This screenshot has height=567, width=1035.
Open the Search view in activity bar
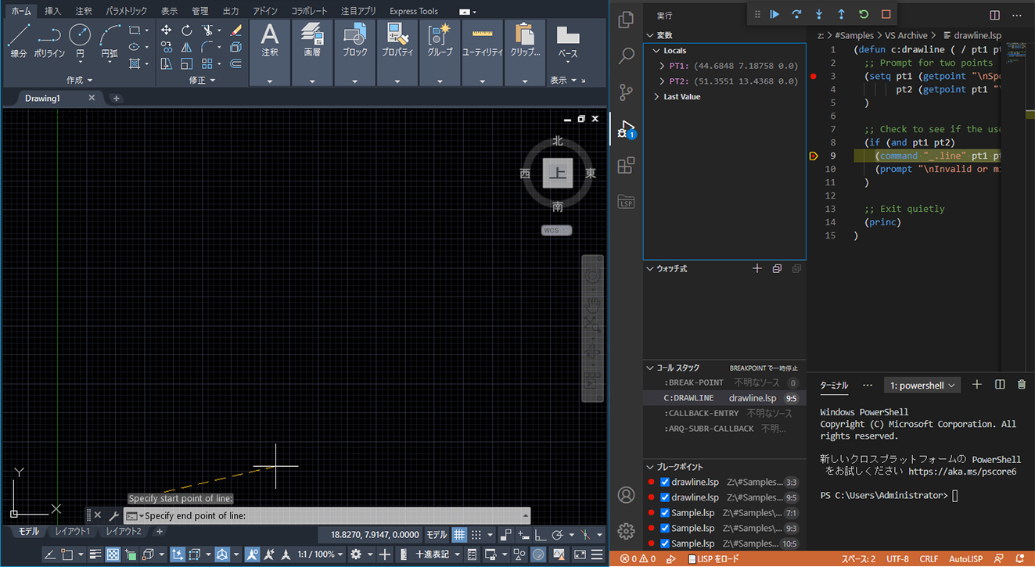point(626,56)
